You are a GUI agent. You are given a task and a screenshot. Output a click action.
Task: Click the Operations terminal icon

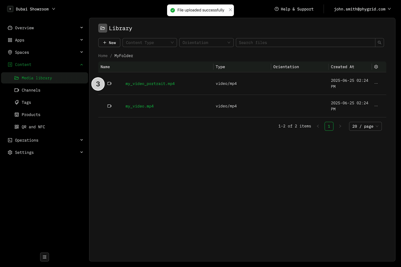click(x=10, y=140)
